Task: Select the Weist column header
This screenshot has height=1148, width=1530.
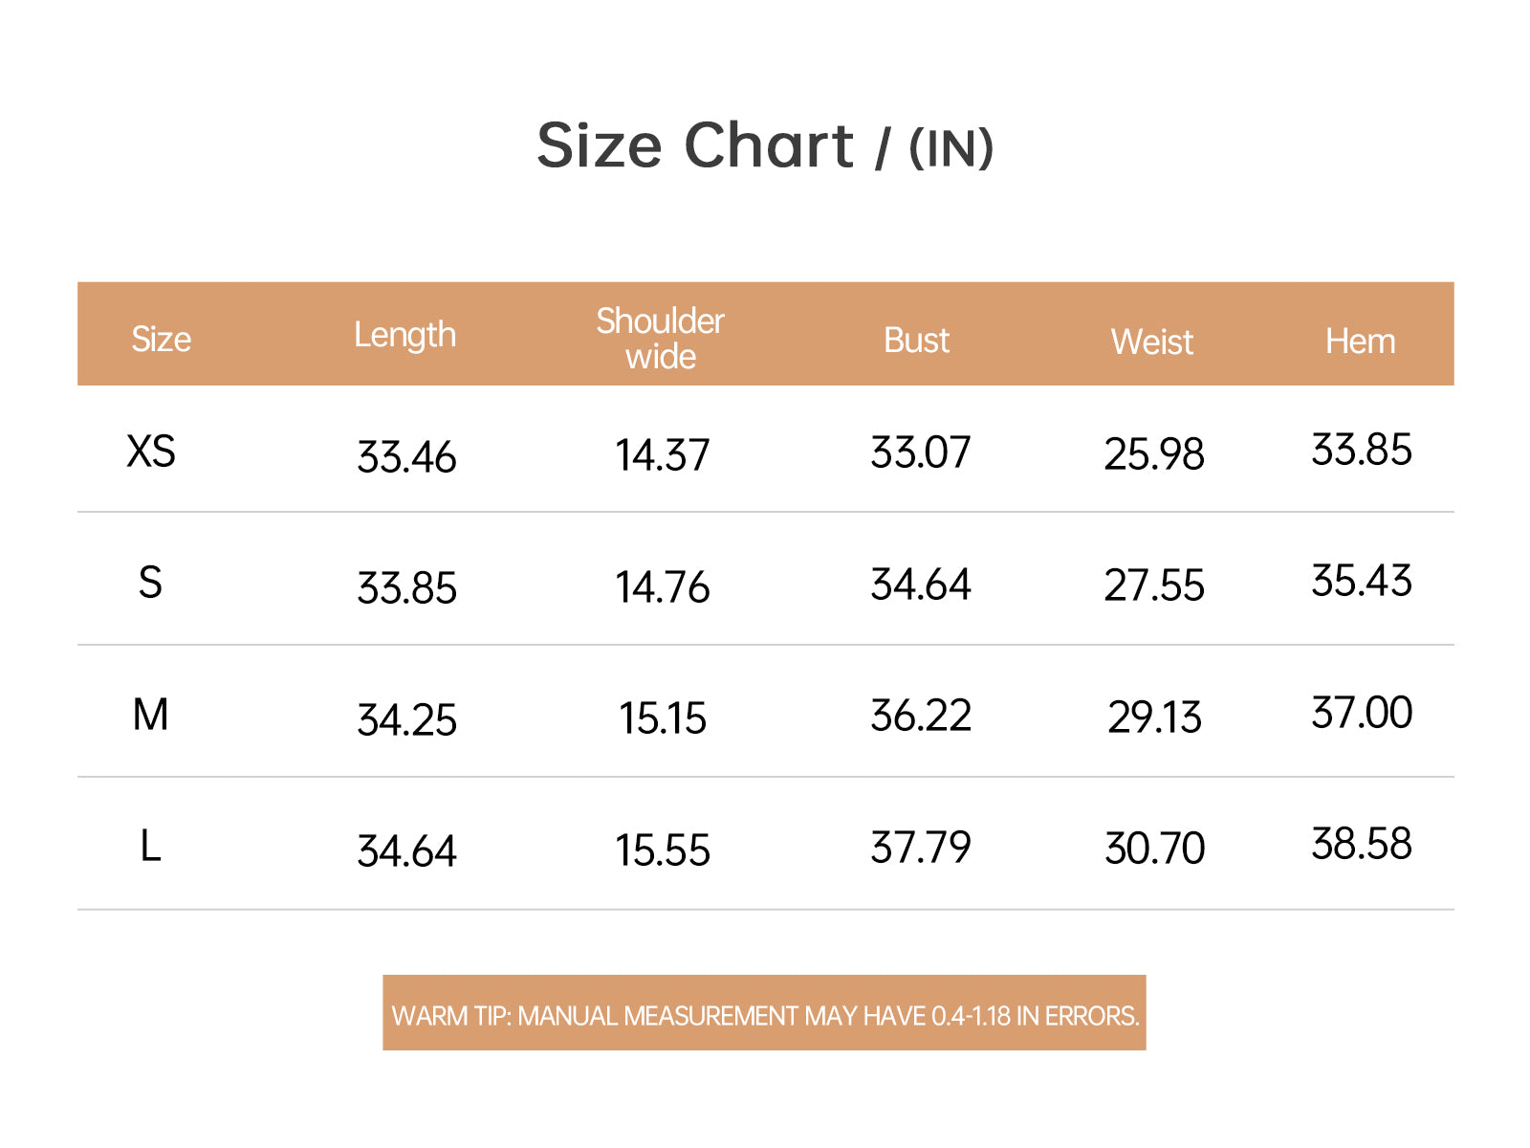Action: (1152, 342)
